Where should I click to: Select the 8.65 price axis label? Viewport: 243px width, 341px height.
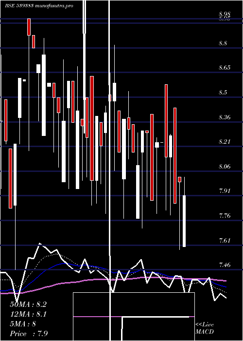[x=225, y=68]
